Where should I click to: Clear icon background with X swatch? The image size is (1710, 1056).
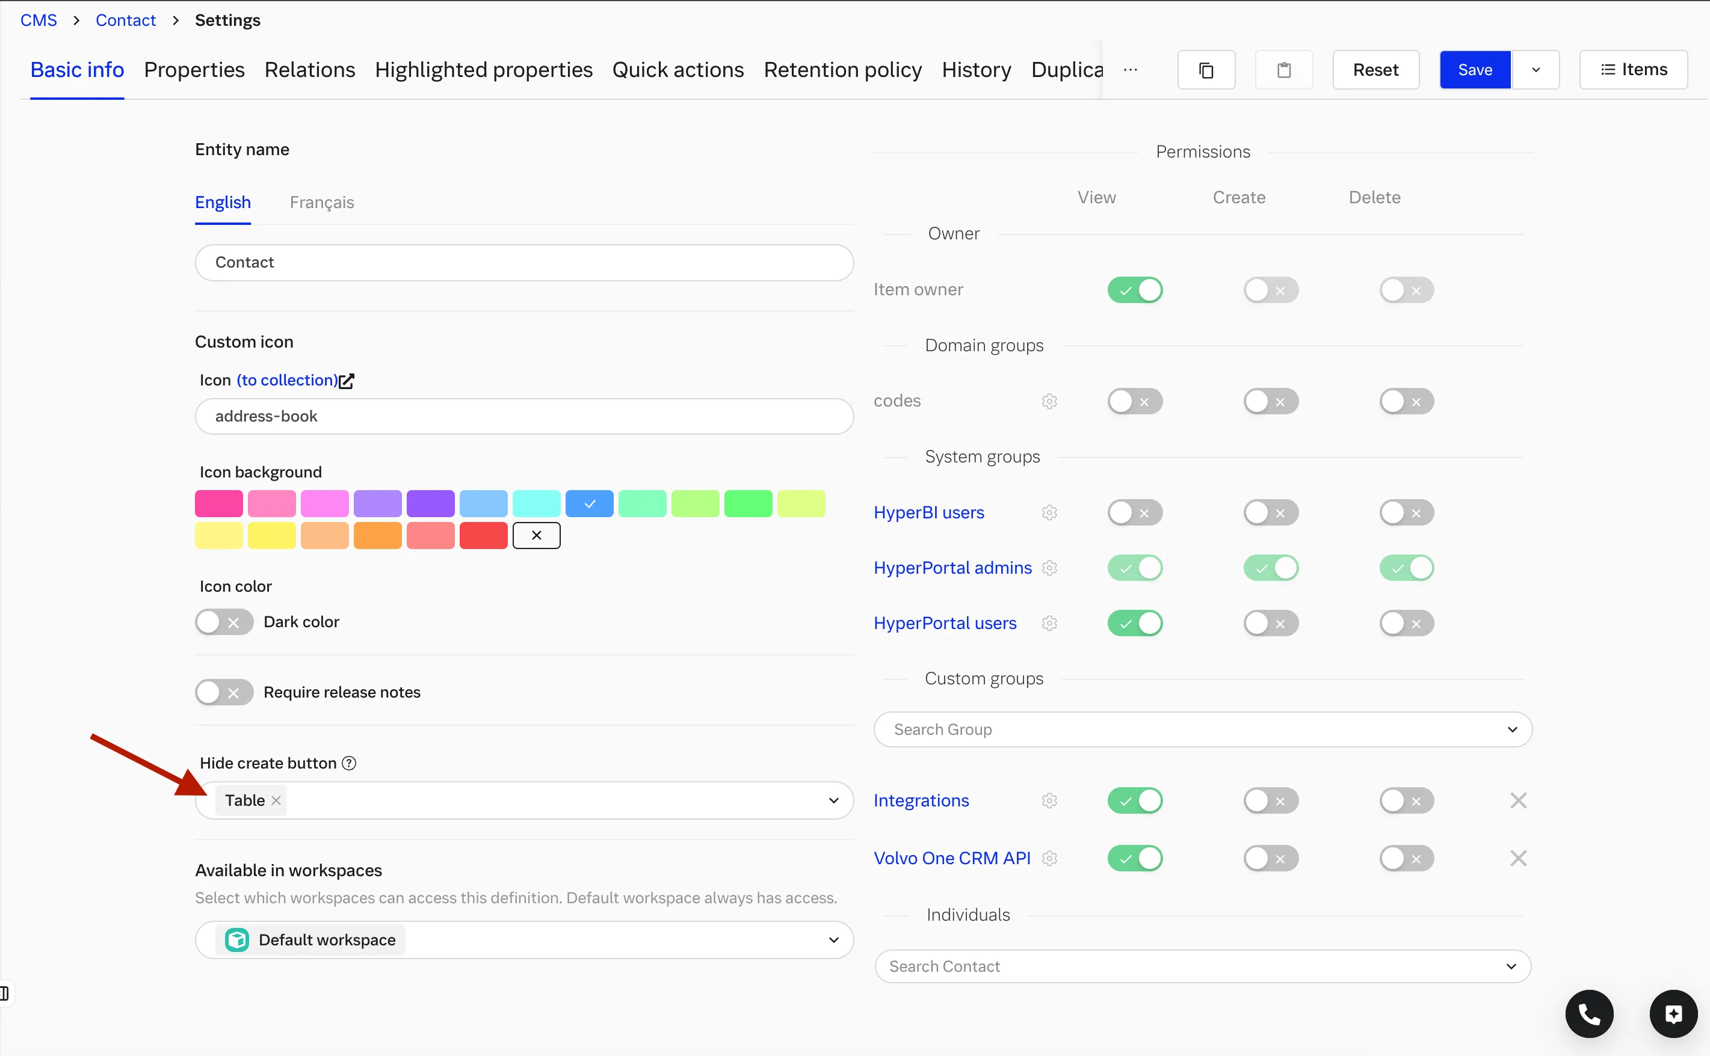click(536, 536)
